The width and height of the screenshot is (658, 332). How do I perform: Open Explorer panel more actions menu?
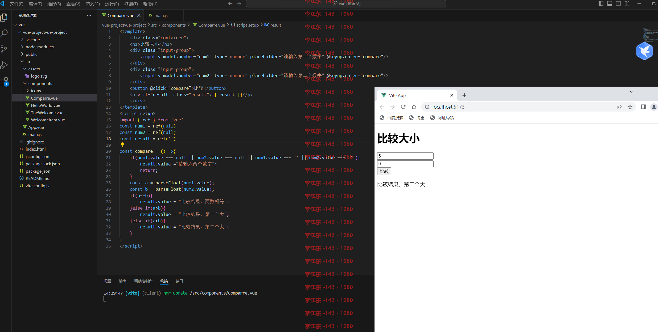pos(89,15)
